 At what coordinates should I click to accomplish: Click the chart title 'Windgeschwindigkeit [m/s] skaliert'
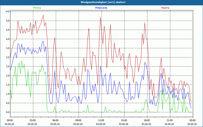click(103, 2)
